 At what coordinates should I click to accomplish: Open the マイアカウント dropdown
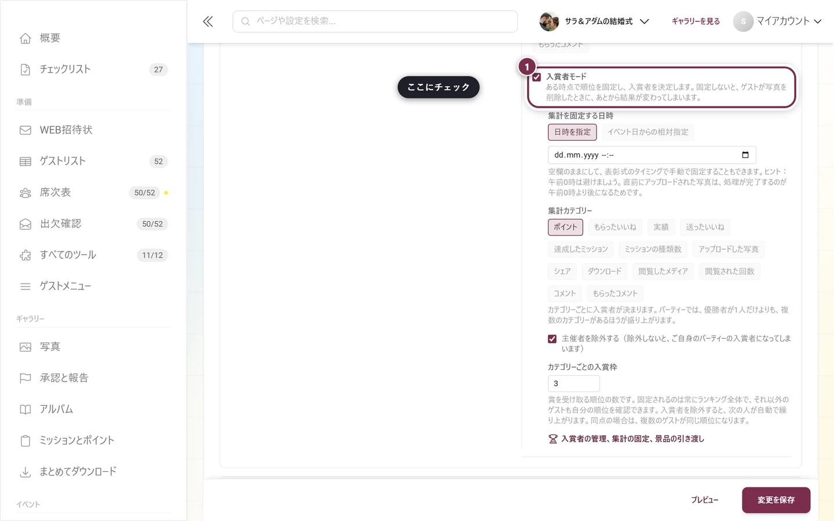[x=778, y=21]
